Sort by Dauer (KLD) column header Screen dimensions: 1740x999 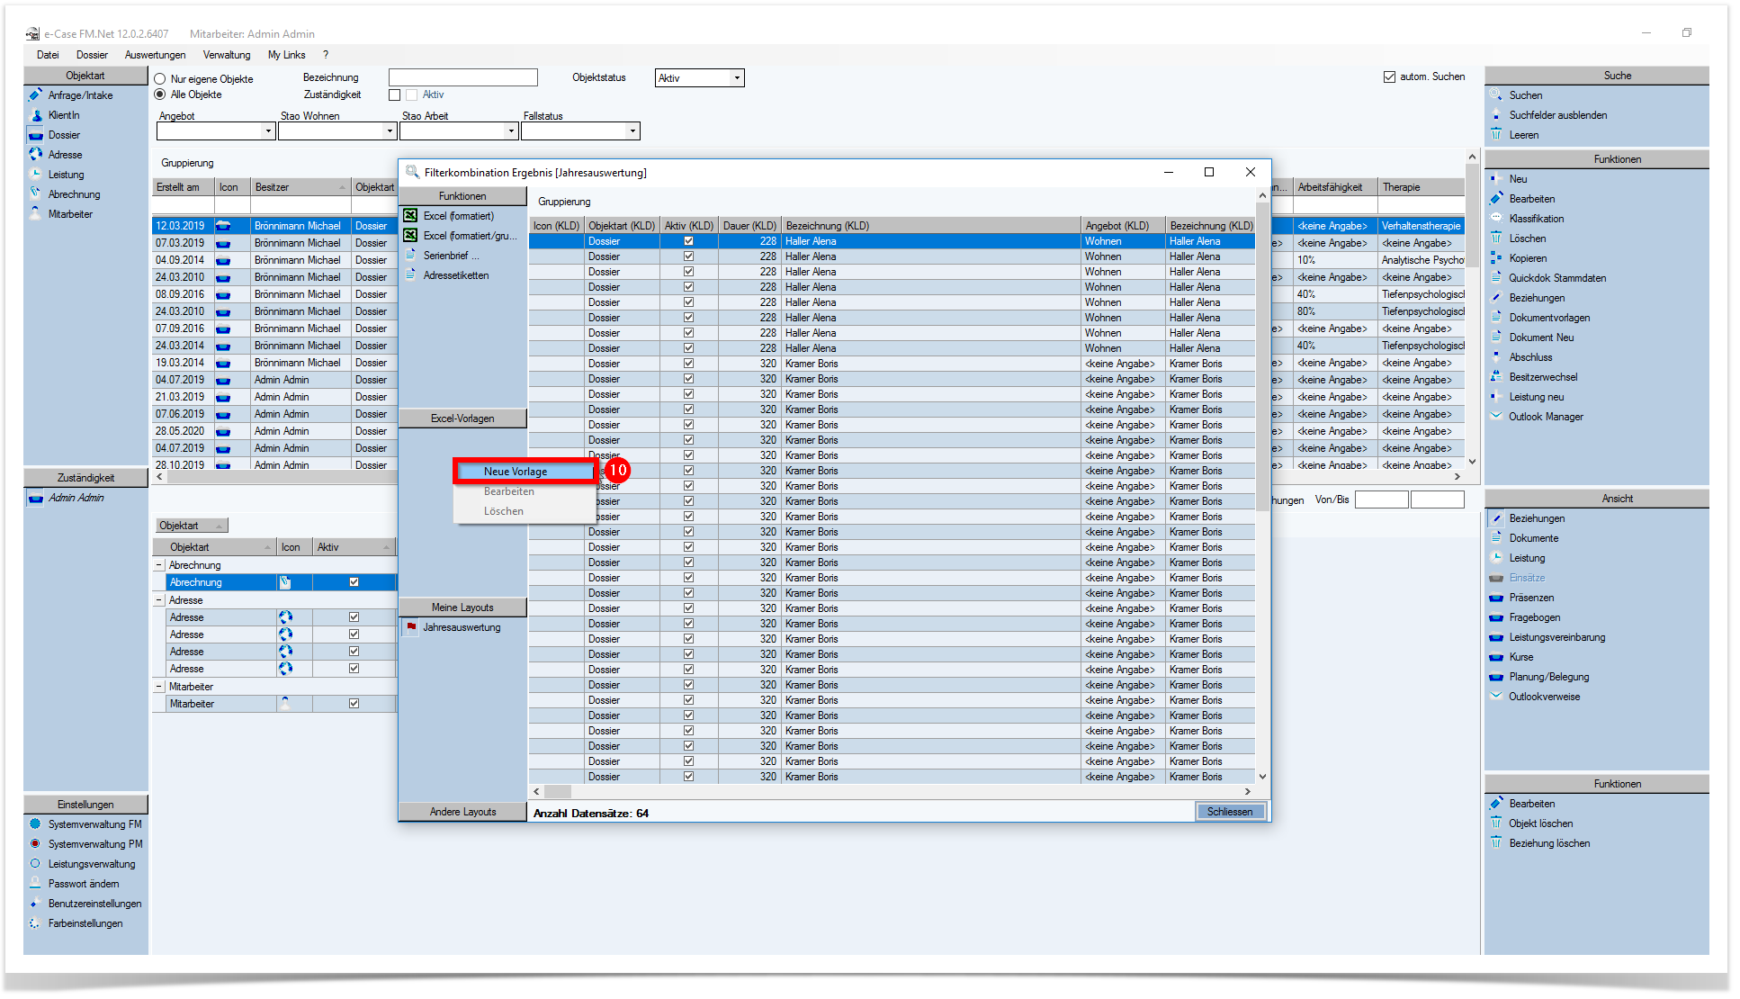point(749,226)
